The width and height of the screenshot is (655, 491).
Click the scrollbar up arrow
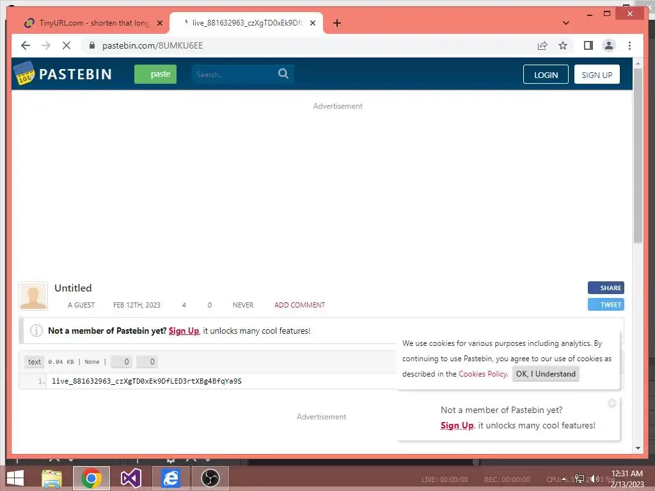[x=638, y=63]
